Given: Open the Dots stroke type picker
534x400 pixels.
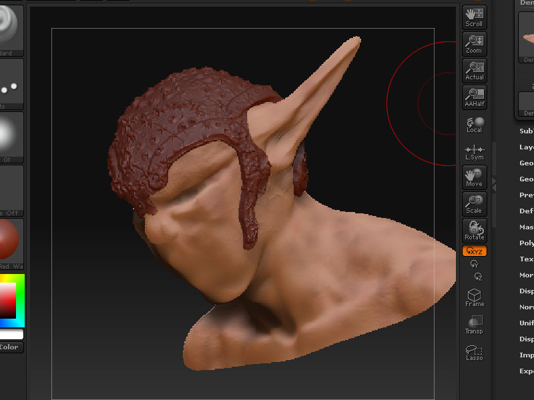Looking at the screenshot, I should (10, 84).
